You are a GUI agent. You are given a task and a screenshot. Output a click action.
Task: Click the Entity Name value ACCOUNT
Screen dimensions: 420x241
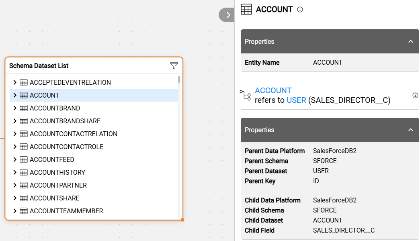(x=328, y=62)
